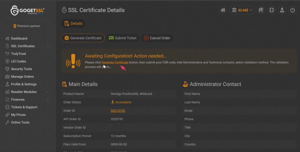The height and width of the screenshot is (152, 300).
Task: Click the API Order ID value 3329791
Action: pos(117,119)
